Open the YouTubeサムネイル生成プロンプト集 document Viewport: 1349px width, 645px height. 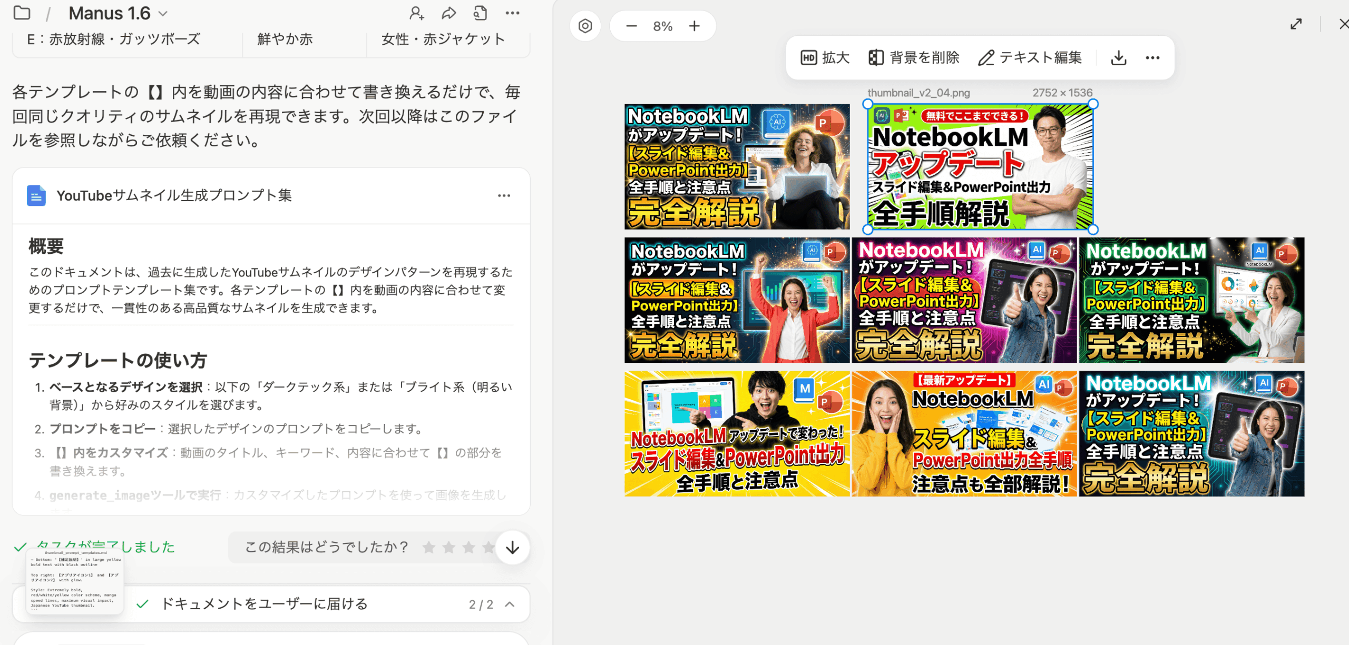[x=174, y=195]
